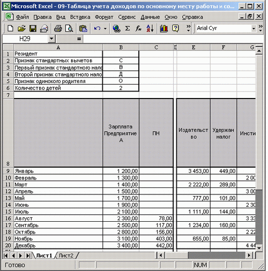Open the Paste Function fx icon
The image size is (268, 271).
138,28
